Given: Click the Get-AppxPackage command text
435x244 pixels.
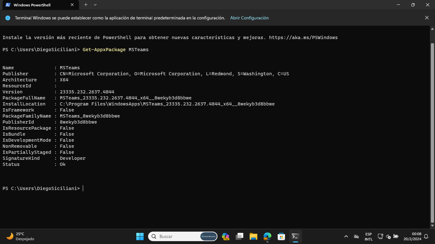Looking at the screenshot, I should [x=104, y=50].
